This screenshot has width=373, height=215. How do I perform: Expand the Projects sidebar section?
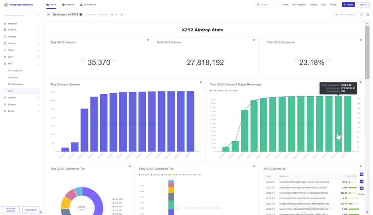coord(39,104)
